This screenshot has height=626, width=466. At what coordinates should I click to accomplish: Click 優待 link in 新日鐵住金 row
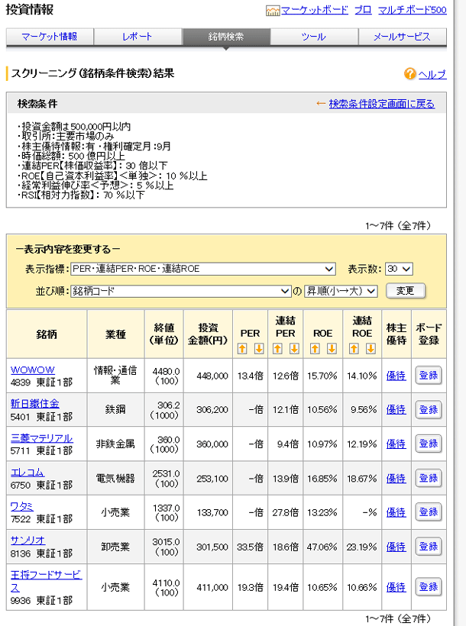[396, 410]
